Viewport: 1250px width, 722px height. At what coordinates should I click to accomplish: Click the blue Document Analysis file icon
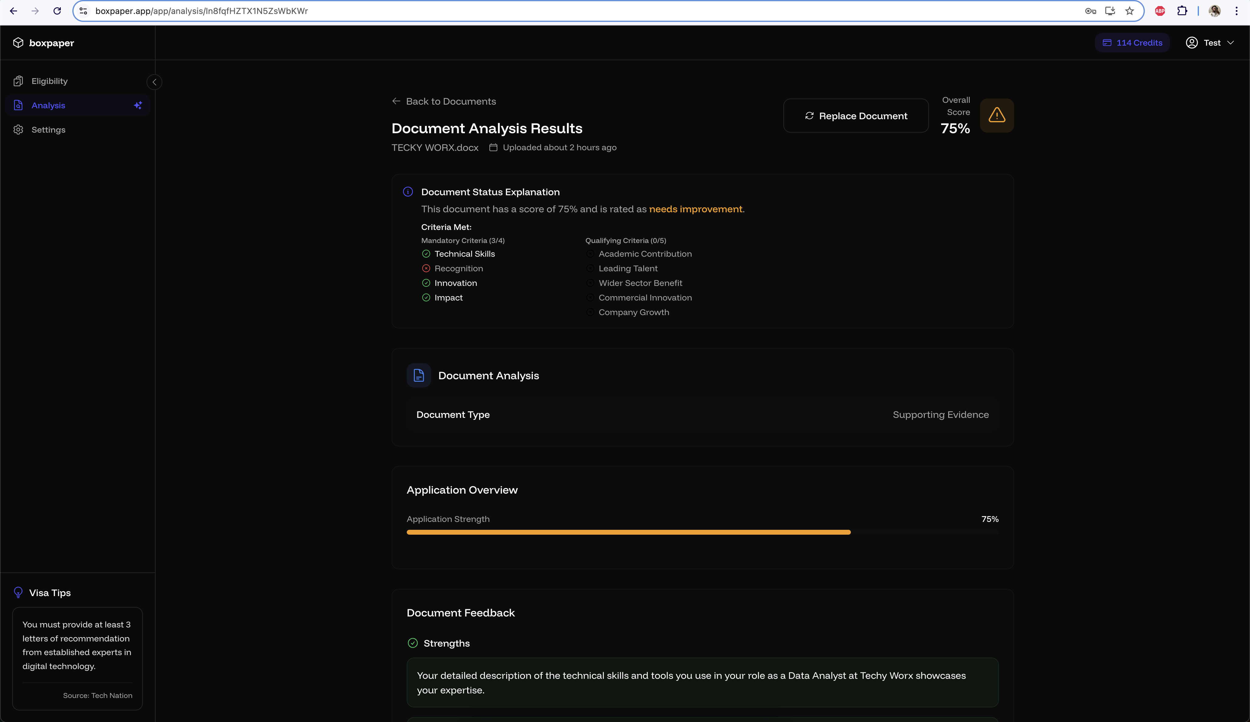click(419, 375)
